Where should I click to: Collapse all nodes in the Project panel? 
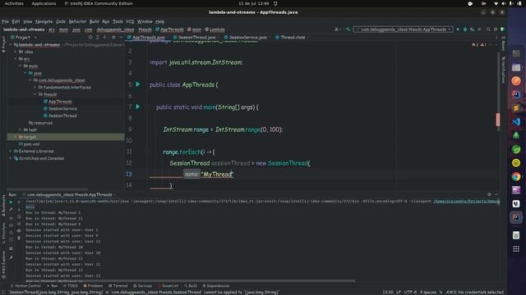click(105, 37)
